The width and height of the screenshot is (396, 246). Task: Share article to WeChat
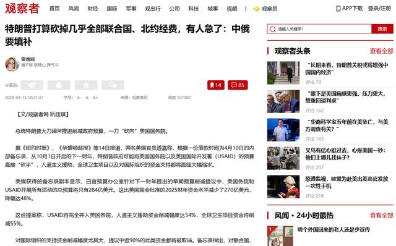113,85
